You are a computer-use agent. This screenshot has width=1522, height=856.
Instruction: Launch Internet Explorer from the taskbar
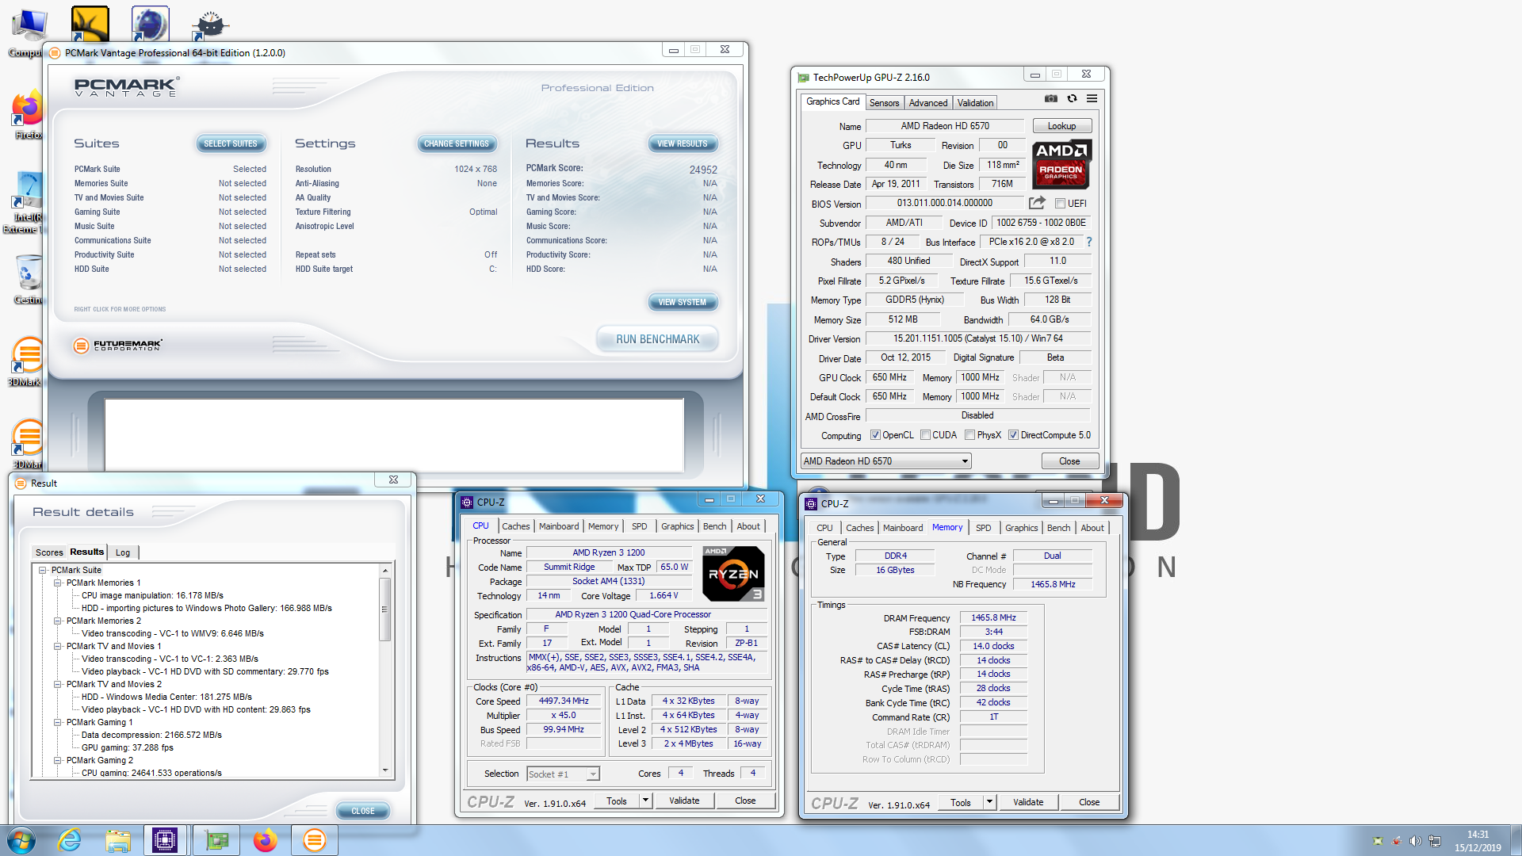[70, 840]
